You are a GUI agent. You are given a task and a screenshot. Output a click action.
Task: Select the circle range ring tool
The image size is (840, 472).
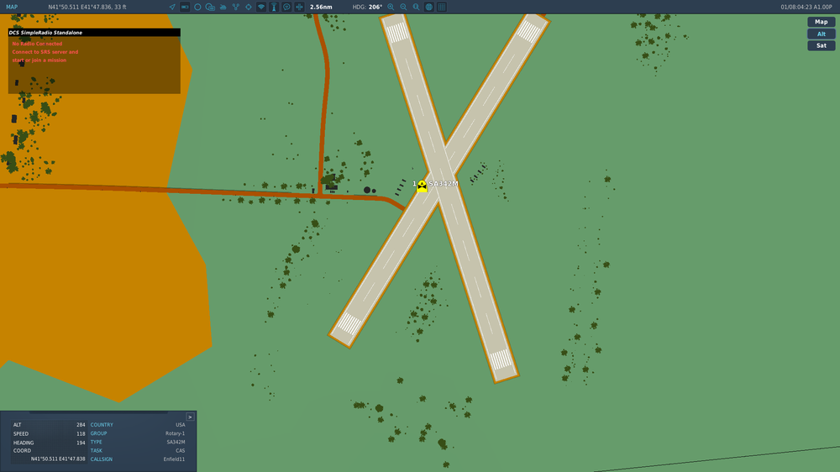tap(197, 7)
